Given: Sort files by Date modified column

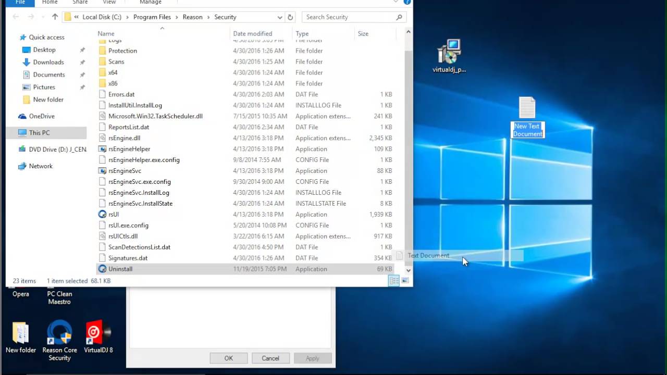Looking at the screenshot, I should point(252,33).
